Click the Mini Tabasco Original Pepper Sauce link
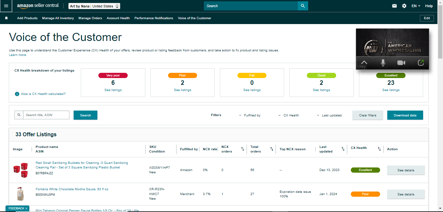Image resolution: width=443 pixels, height=212 pixels. 87,210
